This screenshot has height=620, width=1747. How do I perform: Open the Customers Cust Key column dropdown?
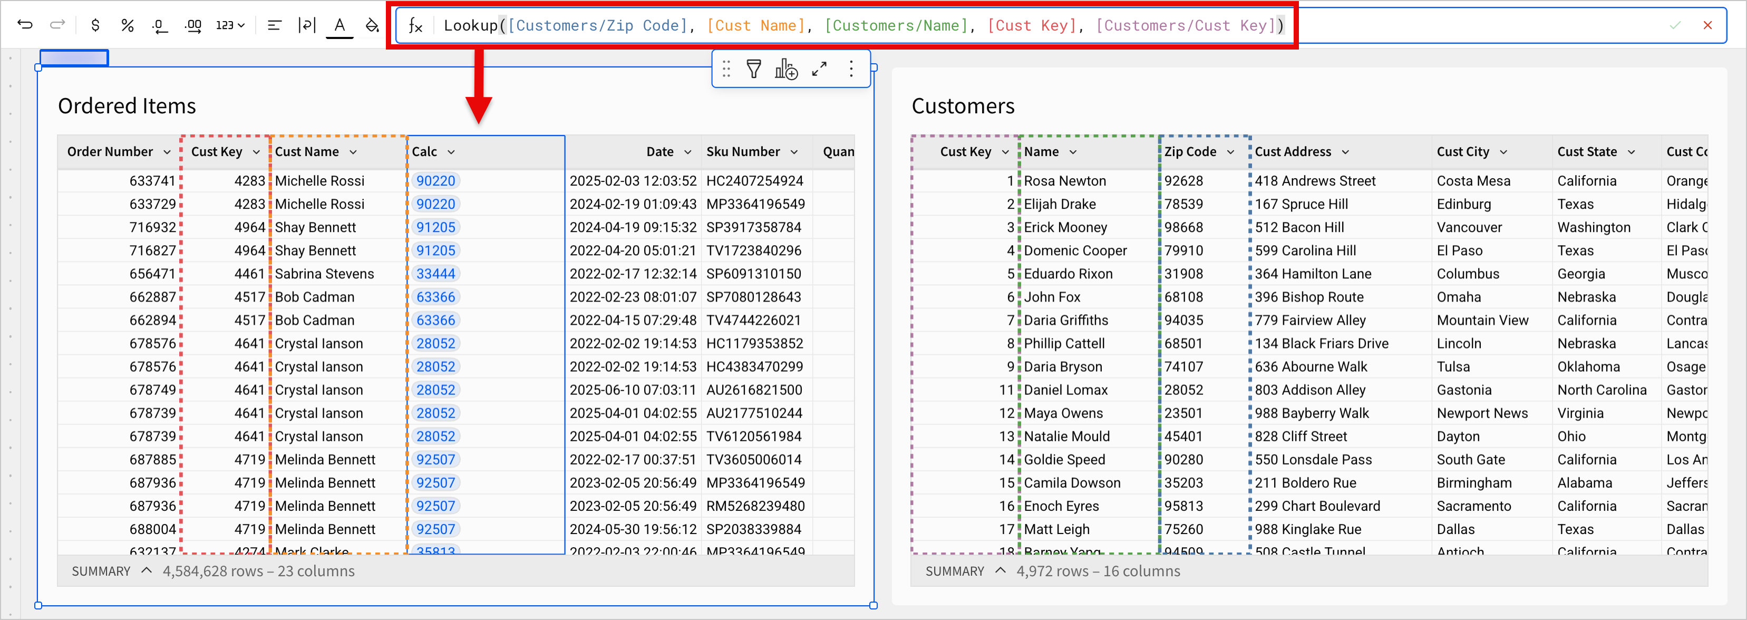point(1006,152)
